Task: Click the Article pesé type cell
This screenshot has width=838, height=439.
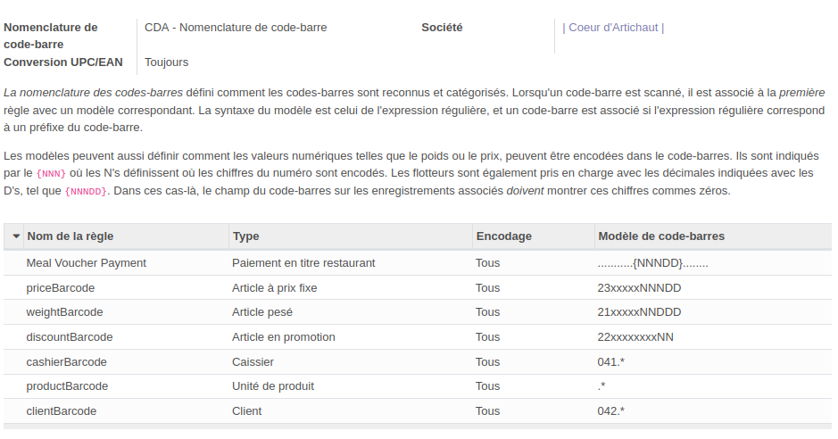Action: [262, 312]
